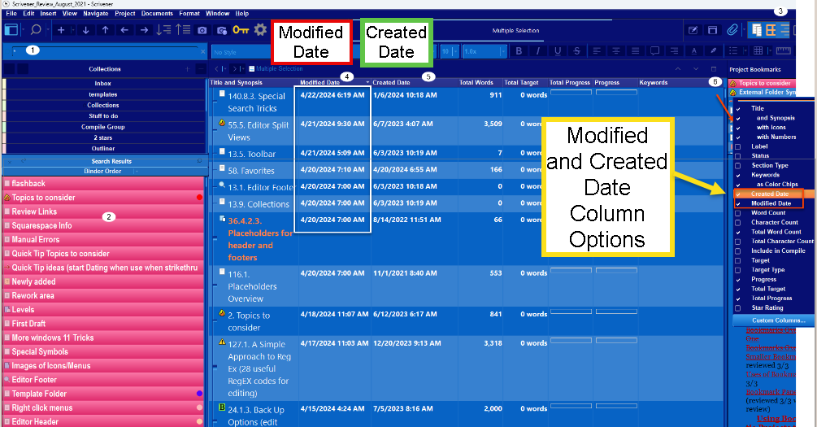
Task: Open dropdown arrow next to paperclip
Action: [x=742, y=30]
